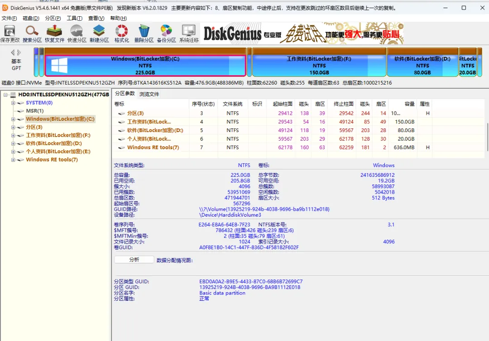Select Windows RE tools(7) in the tree

point(52,160)
